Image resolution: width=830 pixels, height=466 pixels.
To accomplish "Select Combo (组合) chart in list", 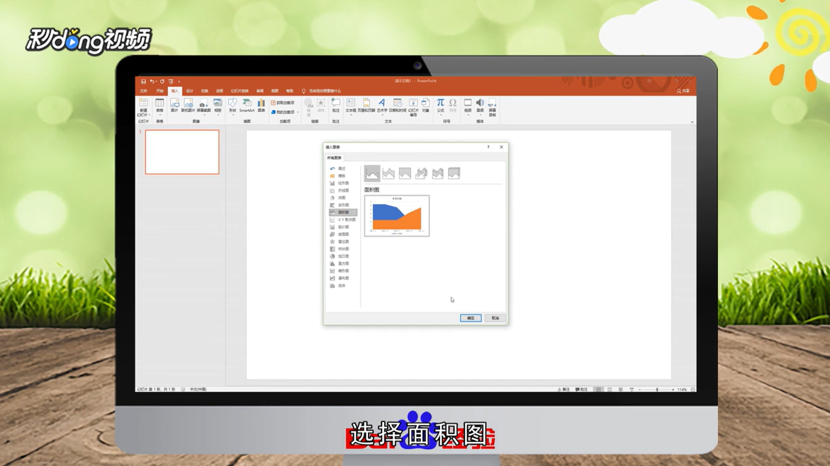I will pyautogui.click(x=338, y=285).
